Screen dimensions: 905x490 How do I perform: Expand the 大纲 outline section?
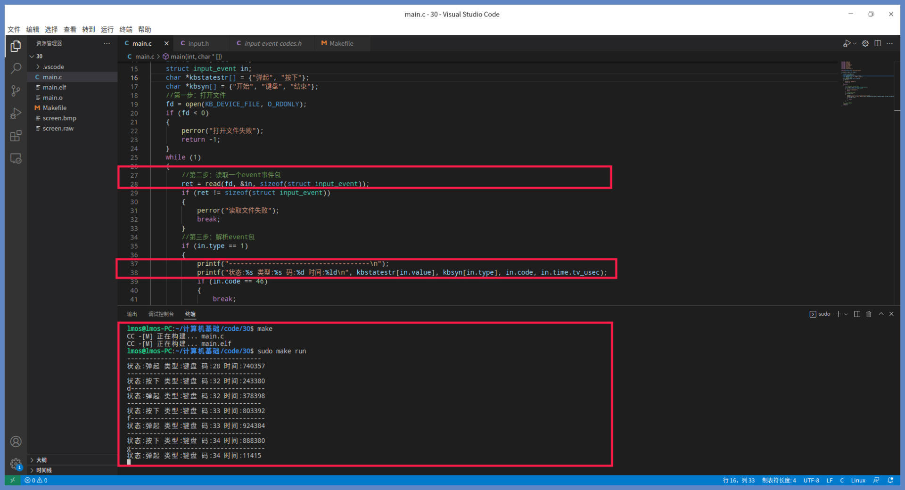(x=41, y=460)
